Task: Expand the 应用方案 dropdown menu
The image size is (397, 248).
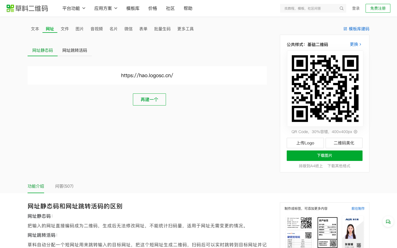Action: 106,9
